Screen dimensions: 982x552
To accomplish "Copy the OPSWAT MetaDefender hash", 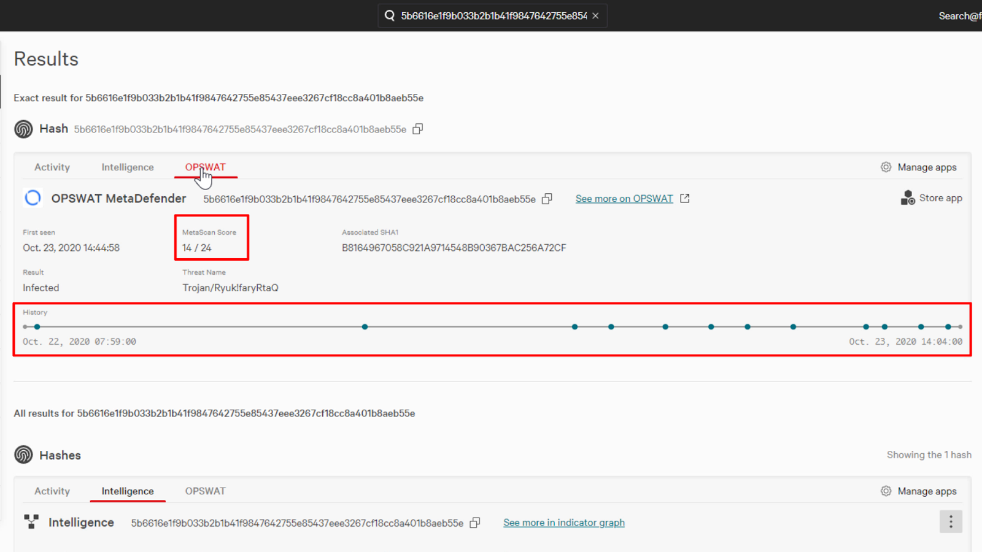I will [x=547, y=199].
